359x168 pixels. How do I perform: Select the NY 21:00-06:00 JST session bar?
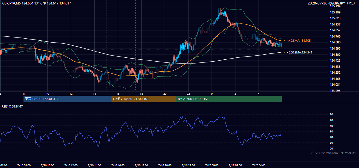pyautogui.click(x=229, y=99)
